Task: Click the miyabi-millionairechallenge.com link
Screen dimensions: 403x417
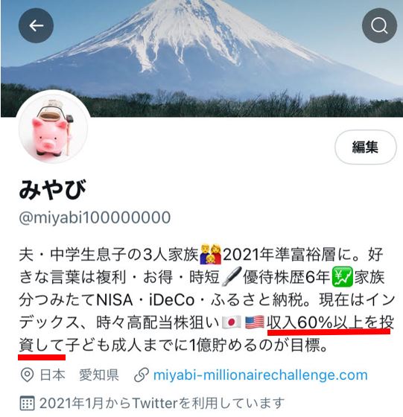Action: coord(261,375)
